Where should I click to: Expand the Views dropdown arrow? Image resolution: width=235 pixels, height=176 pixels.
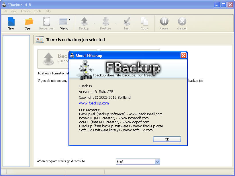[x=69, y=20]
